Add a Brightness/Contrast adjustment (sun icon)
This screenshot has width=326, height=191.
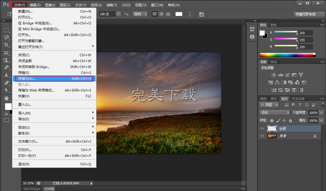pos(273,75)
